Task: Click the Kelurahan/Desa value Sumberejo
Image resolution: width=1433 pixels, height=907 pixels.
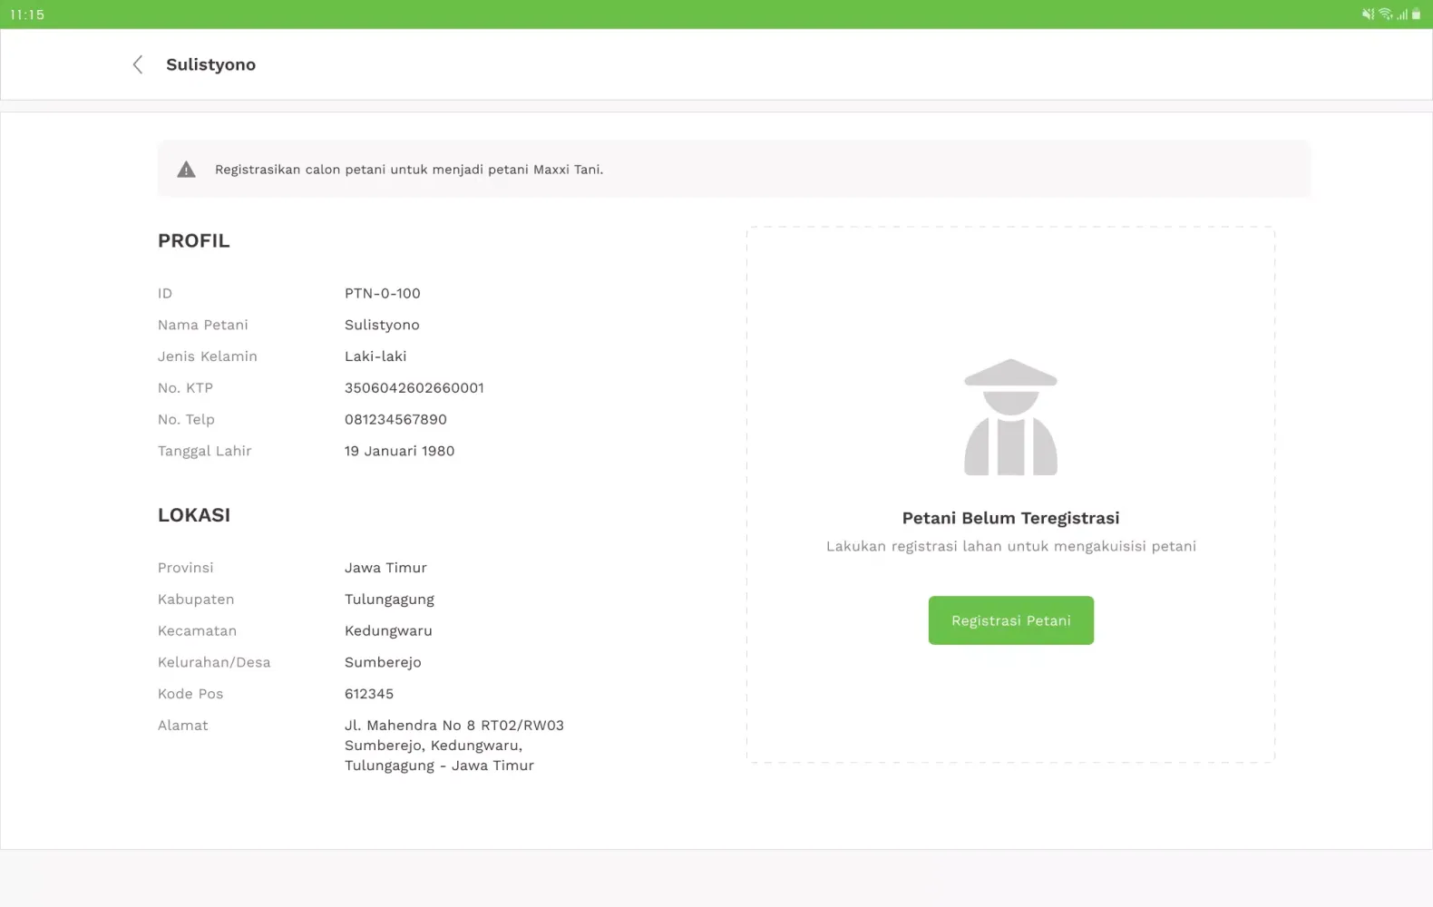Action: click(383, 662)
